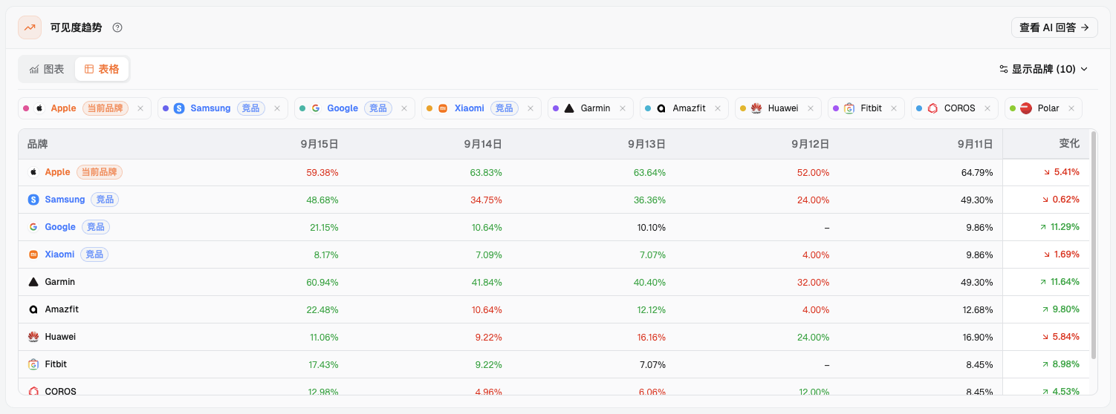
Task: Open the 显示品牌 (10) dropdown
Action: tap(1044, 69)
